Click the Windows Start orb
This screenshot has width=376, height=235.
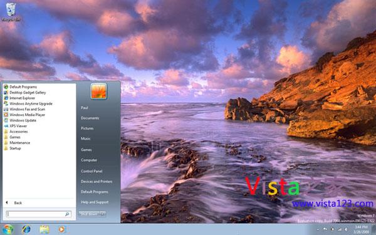tap(8, 229)
